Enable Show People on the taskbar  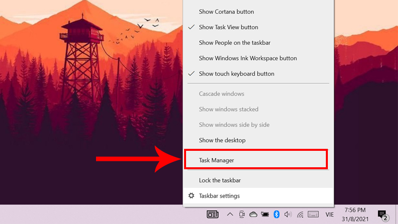coord(258,43)
